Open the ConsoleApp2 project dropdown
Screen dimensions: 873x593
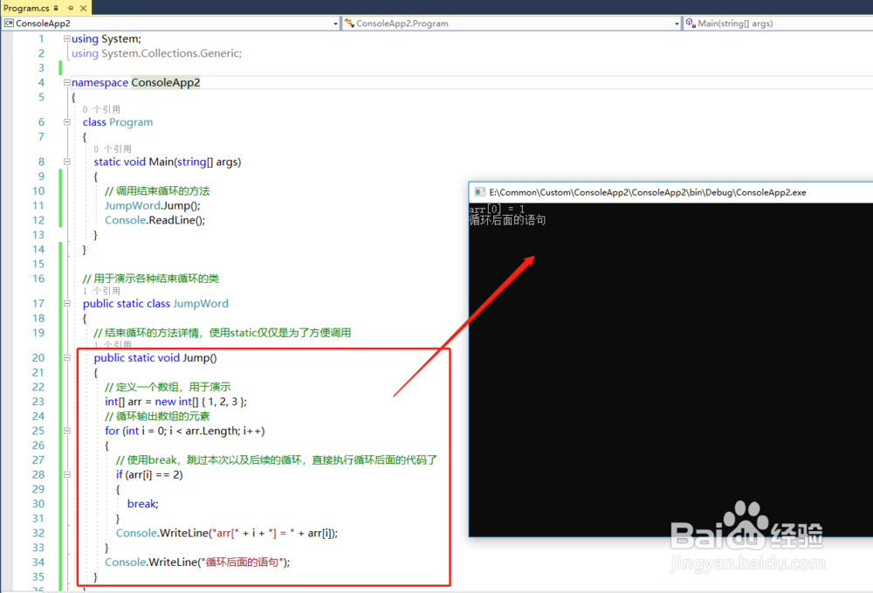click(x=335, y=24)
